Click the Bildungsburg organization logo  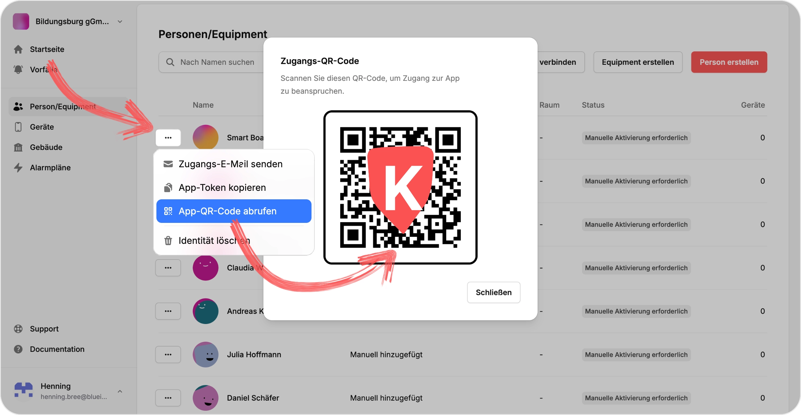point(21,22)
